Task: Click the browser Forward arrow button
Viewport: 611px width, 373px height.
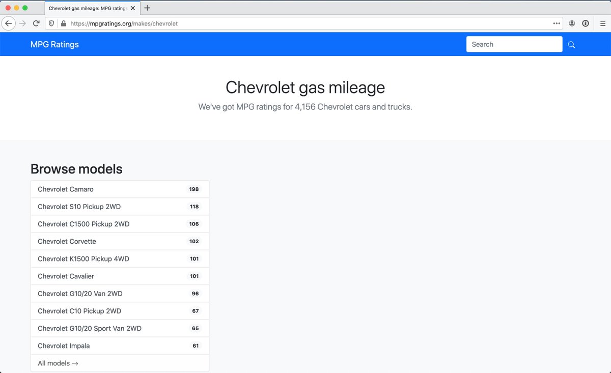Action: point(22,23)
